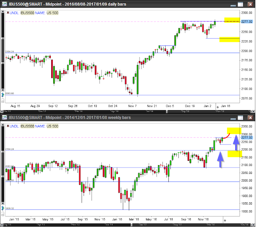Click the chart icon in daily bars title bar
The height and width of the screenshot is (227, 256).
point(4,4)
